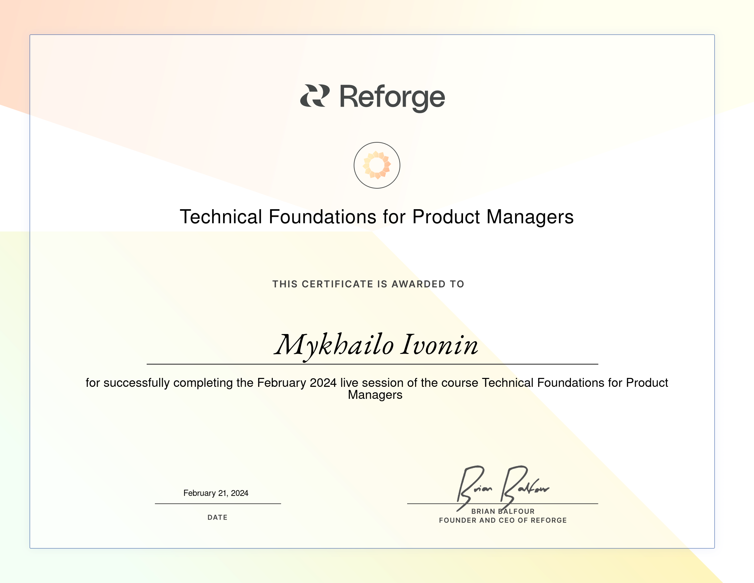Click the signature line right of signature
Image resolution: width=754 pixels, height=583 pixels.
[x=573, y=503]
